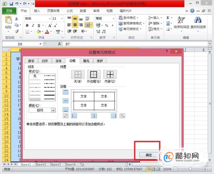The image size is (214, 174).
Task: Apply percent style format
Action: pyautogui.click(x=107, y=25)
